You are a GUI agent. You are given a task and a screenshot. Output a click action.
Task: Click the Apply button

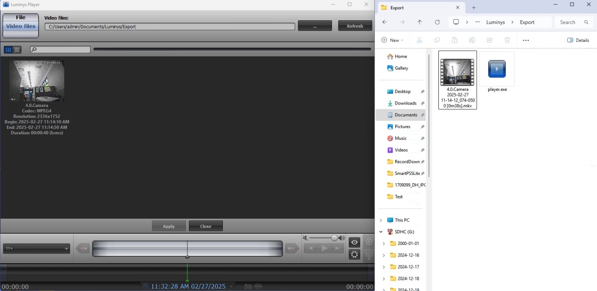tap(169, 226)
